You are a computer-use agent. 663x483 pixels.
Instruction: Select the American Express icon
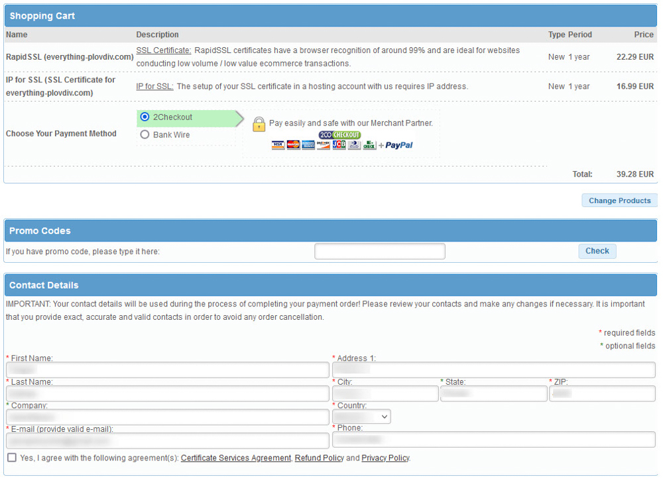pyautogui.click(x=308, y=145)
